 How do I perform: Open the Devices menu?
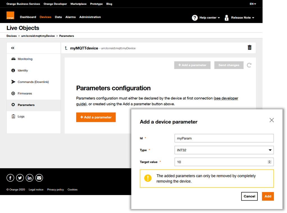pos(45,17)
